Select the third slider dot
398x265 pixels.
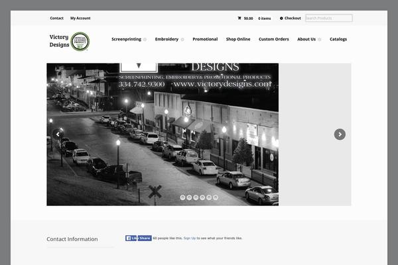196,197
